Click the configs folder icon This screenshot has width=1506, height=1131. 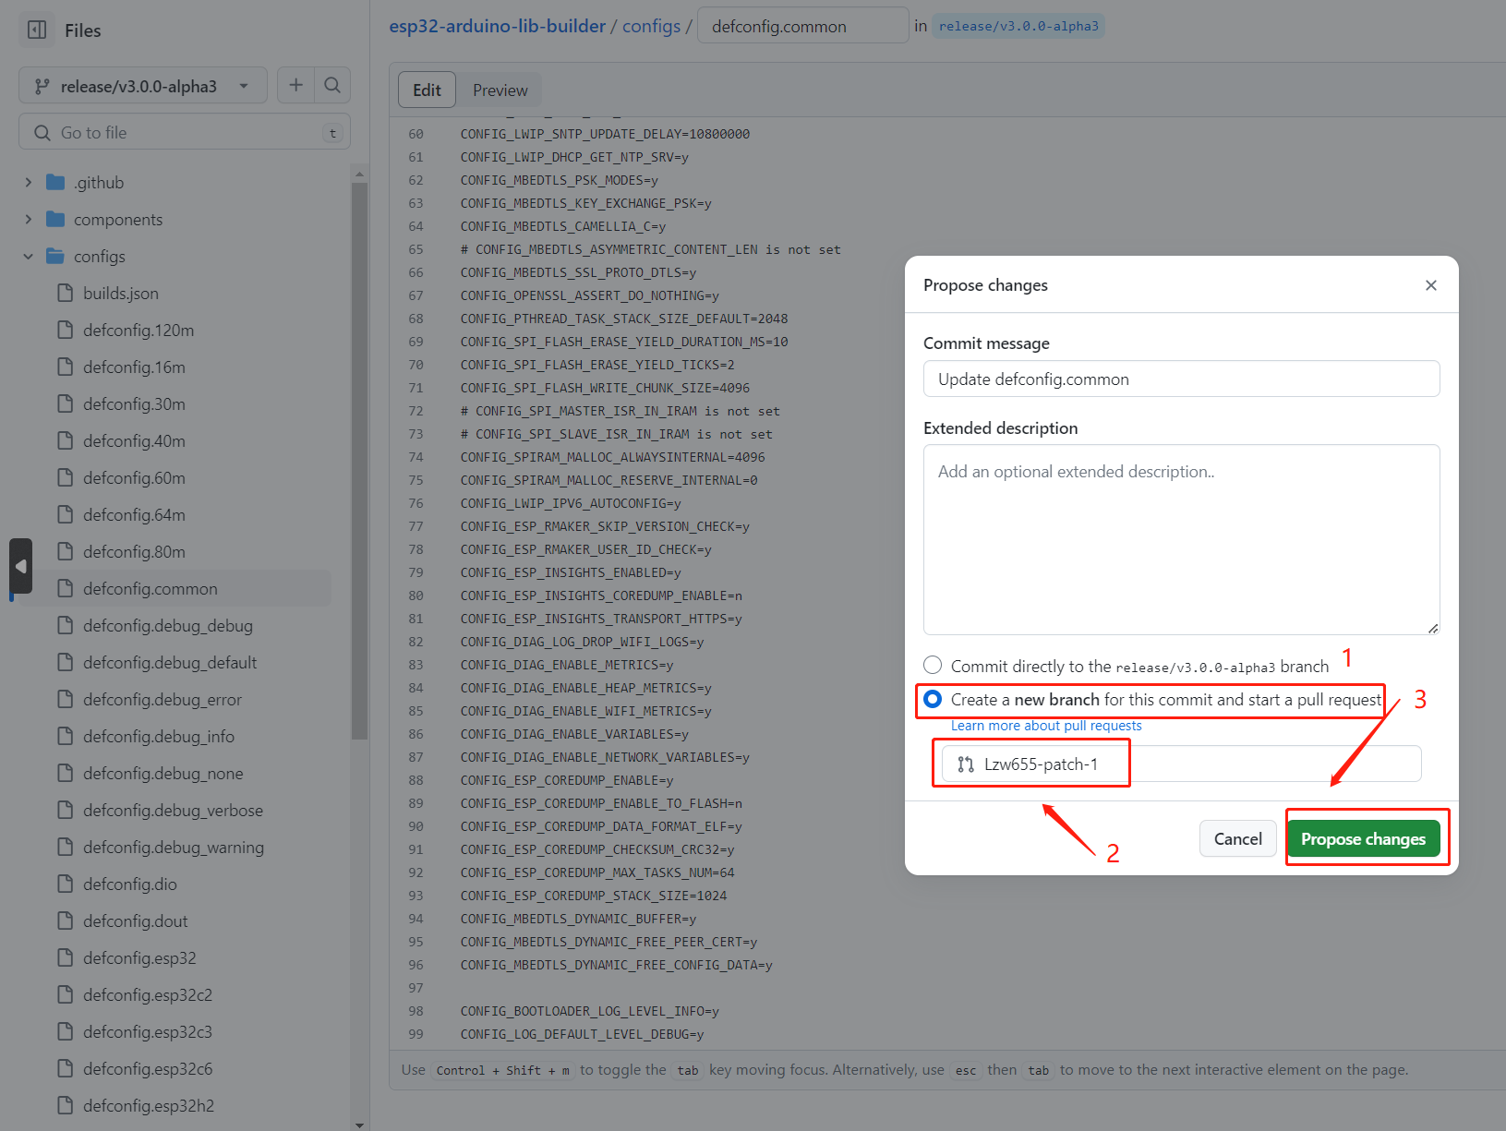[x=55, y=257]
